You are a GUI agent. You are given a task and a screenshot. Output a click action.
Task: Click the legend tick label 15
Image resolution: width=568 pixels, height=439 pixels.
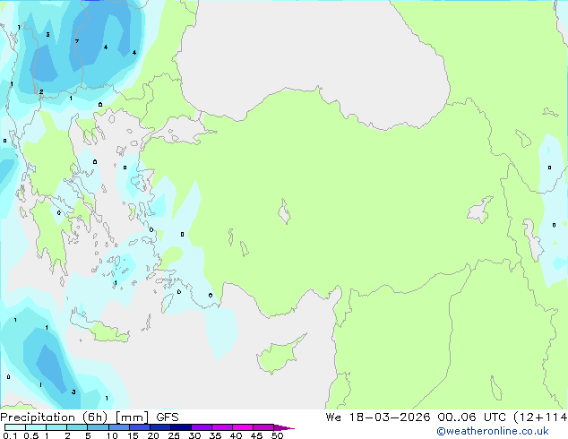(x=133, y=435)
